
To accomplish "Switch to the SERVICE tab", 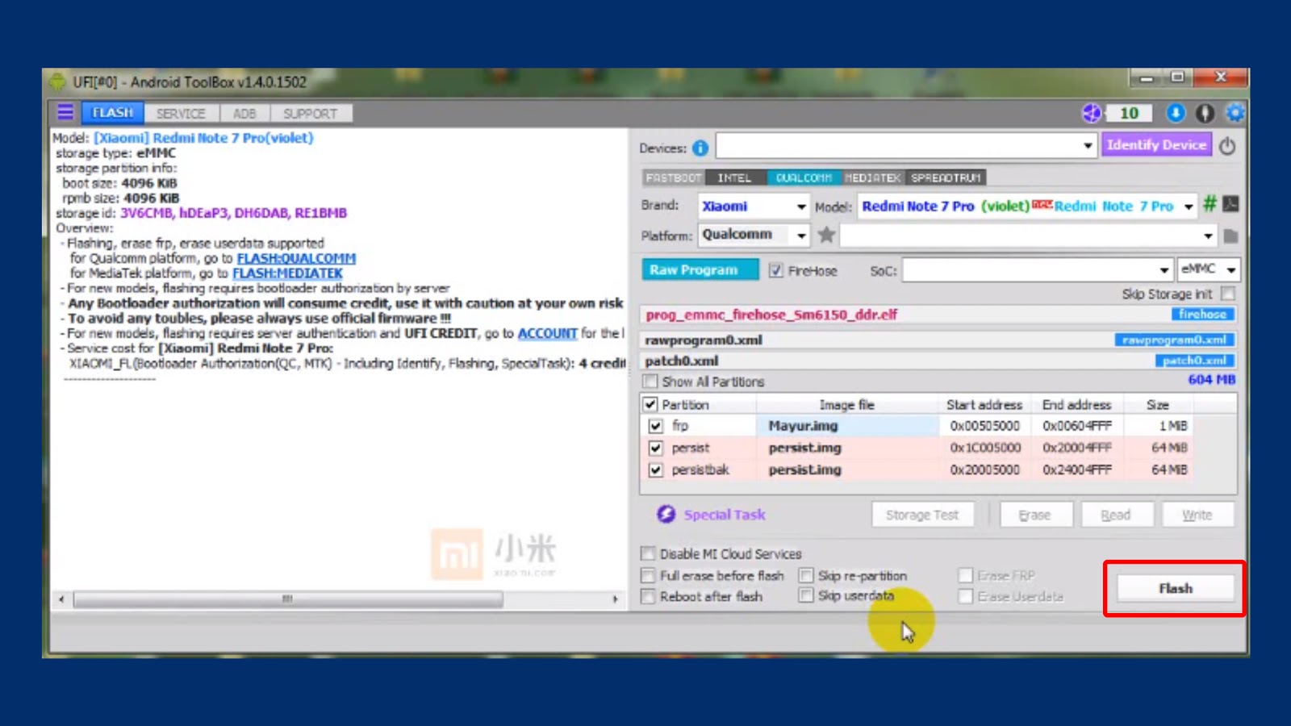I will tap(181, 114).
